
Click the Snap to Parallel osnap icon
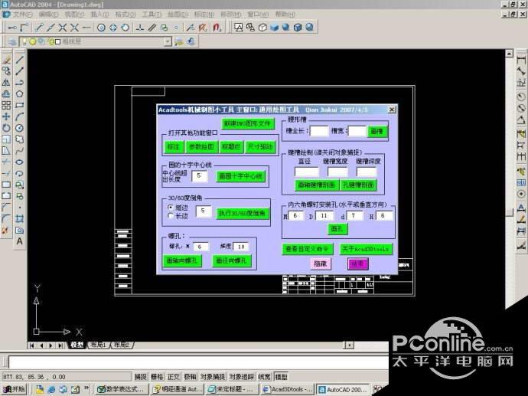[x=152, y=28]
